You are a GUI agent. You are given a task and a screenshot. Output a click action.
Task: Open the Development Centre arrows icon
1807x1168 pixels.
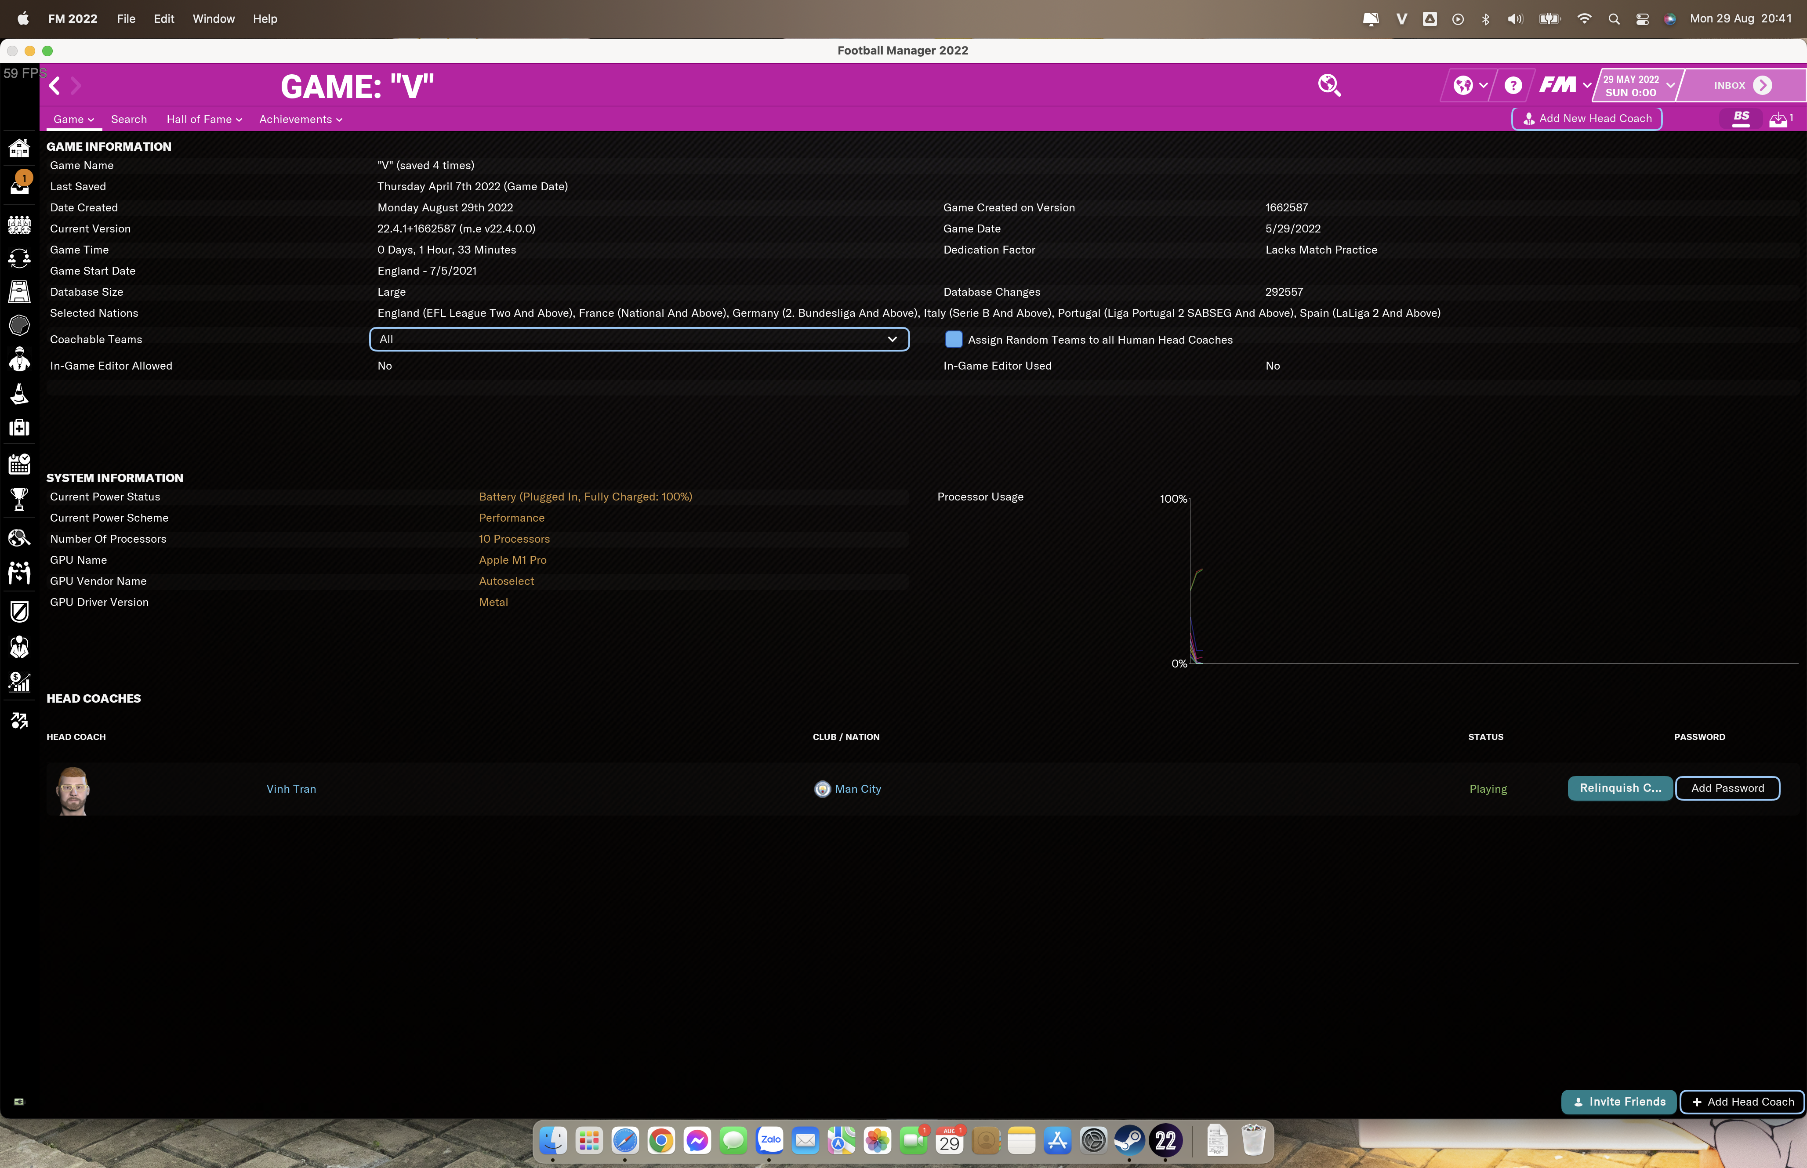(x=19, y=721)
